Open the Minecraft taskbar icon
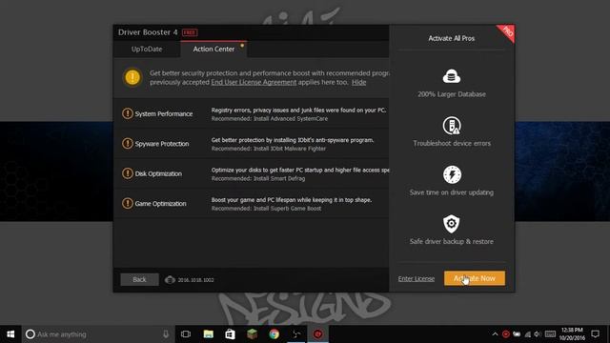Screen dimensions: 610x343 point(252,334)
